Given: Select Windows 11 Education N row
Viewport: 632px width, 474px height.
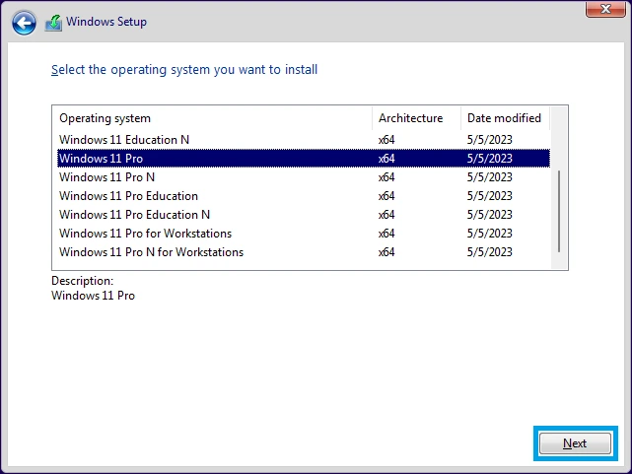Looking at the screenshot, I should pos(124,139).
